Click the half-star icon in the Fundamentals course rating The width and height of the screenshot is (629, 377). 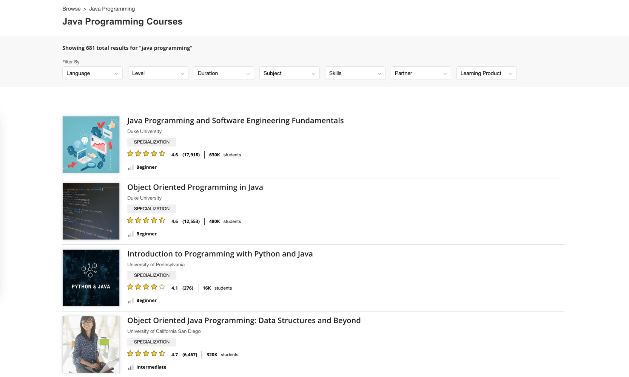[x=162, y=153]
